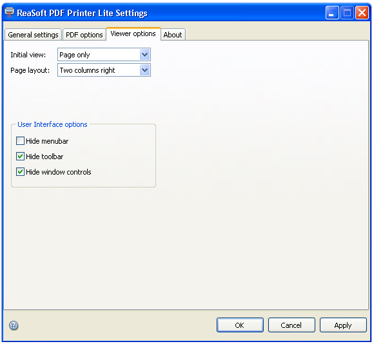Image resolution: width=374 pixels, height=344 pixels.
Task: Select the Viewer options tab
Action: coord(133,34)
